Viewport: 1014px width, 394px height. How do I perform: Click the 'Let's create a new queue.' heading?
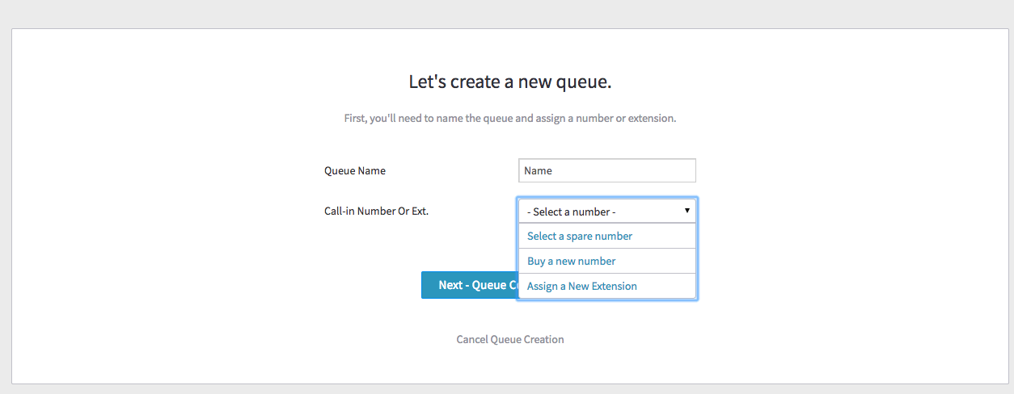pos(510,82)
